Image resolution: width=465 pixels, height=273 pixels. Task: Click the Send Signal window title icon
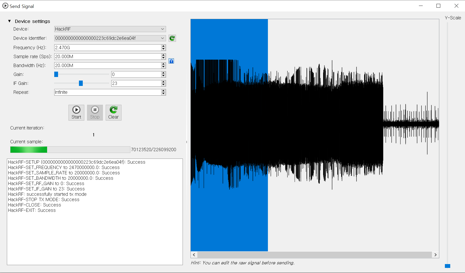(x=5, y=6)
